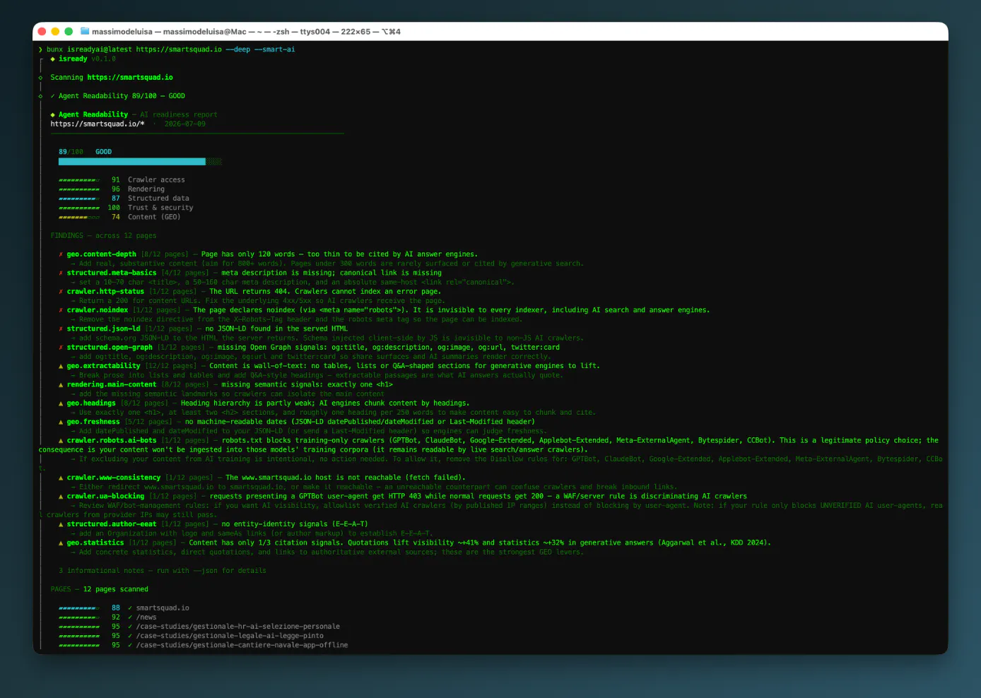Minimize the terminal with the yellow button
The image size is (981, 698).
click(x=55, y=31)
